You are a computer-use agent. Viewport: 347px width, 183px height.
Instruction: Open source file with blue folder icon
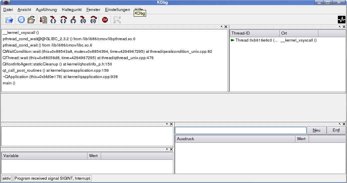[x=9, y=20]
